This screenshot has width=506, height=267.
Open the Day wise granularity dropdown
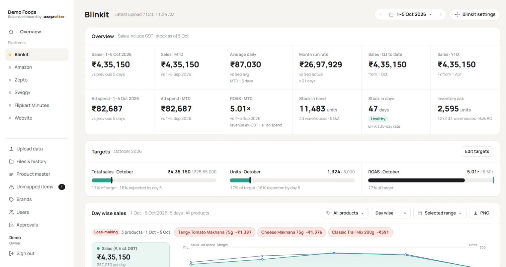[x=391, y=213]
